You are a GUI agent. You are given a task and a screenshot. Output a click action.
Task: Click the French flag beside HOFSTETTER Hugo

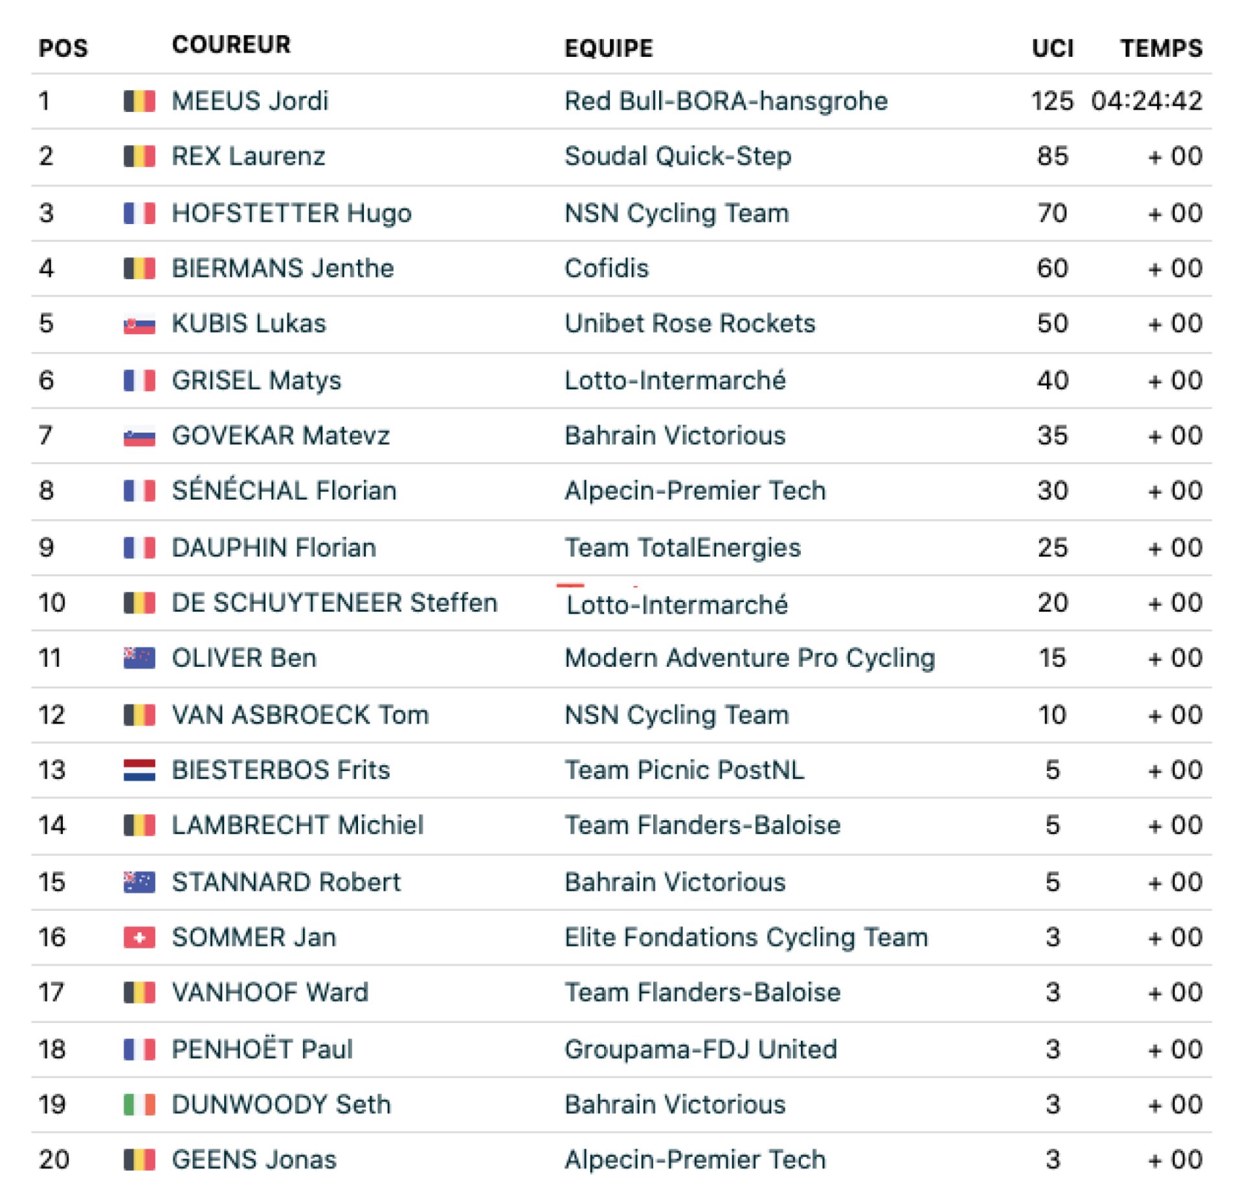(139, 213)
